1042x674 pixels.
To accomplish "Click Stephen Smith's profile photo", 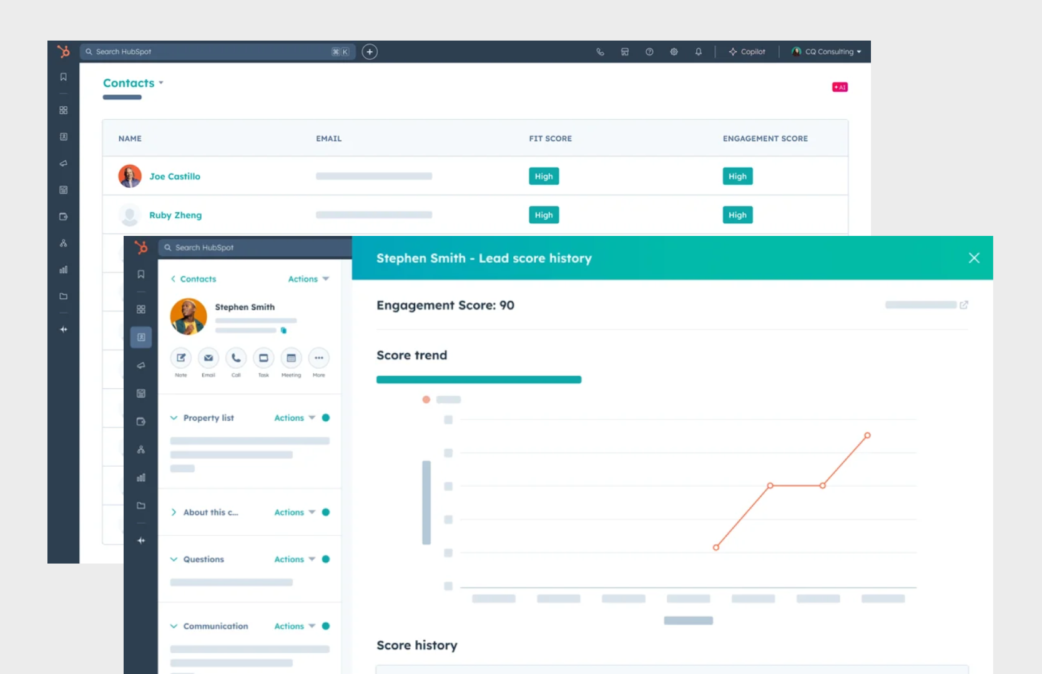I will coord(189,316).
